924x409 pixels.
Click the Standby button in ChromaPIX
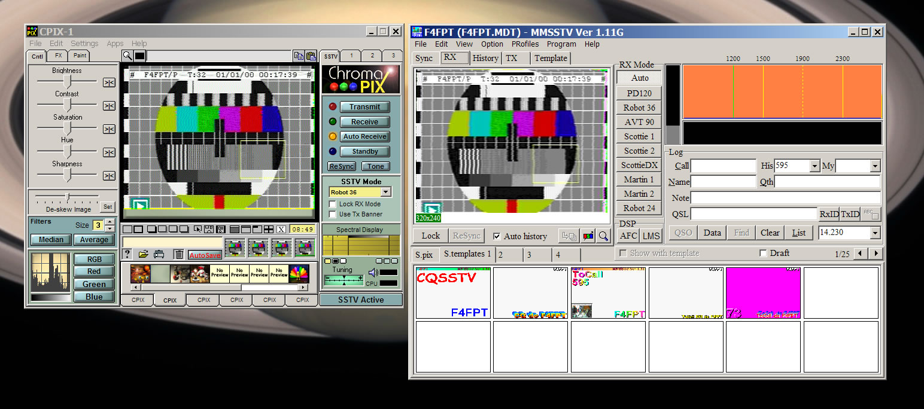click(x=364, y=152)
